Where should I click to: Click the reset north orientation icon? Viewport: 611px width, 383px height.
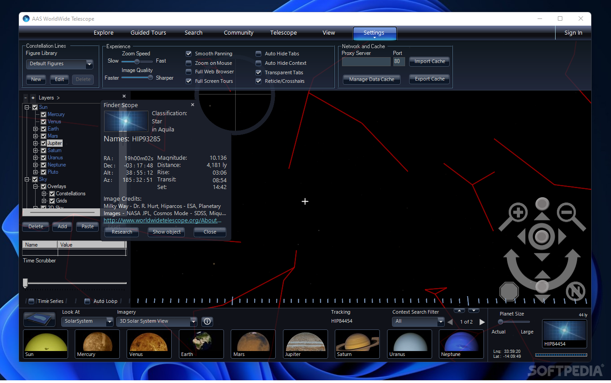575,291
